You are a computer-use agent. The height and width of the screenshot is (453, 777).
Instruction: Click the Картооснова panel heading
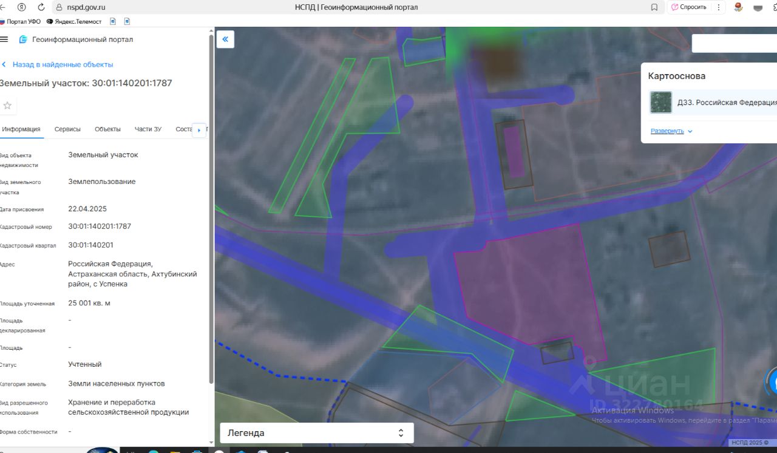[677, 77]
